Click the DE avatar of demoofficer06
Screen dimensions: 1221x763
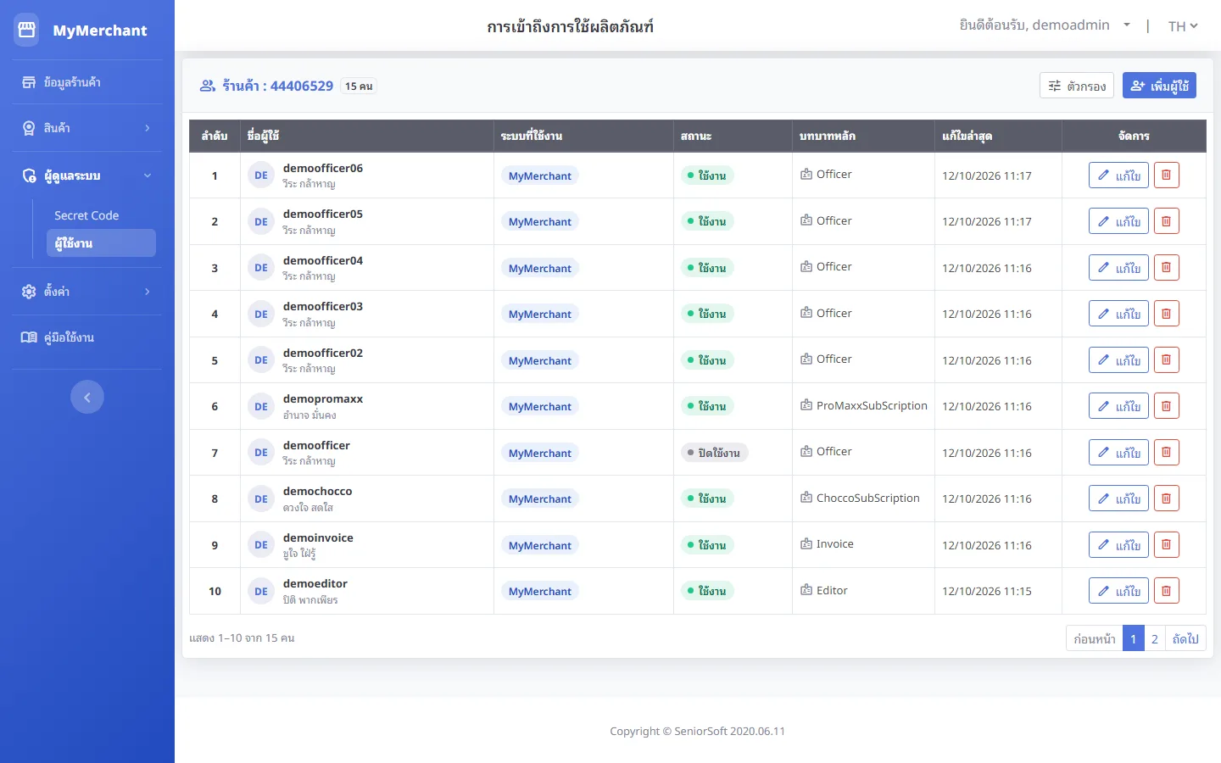[x=261, y=175]
